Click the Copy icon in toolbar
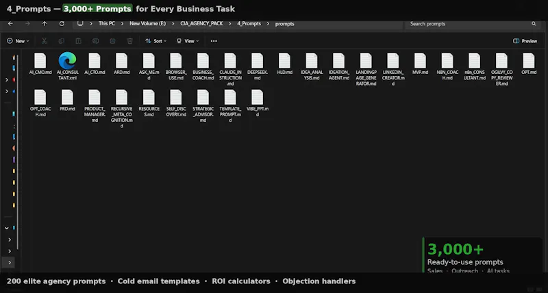This screenshot has width=548, height=293. [x=61, y=41]
